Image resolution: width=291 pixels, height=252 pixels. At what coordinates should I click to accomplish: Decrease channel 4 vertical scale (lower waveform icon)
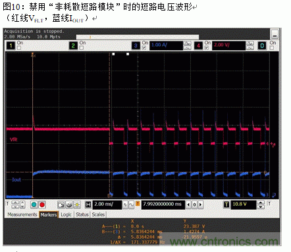tap(250, 47)
